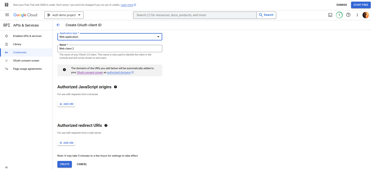Go to OAuth consent screen in the sidebar
Viewport: 371px width, 170px height.
coord(26,61)
